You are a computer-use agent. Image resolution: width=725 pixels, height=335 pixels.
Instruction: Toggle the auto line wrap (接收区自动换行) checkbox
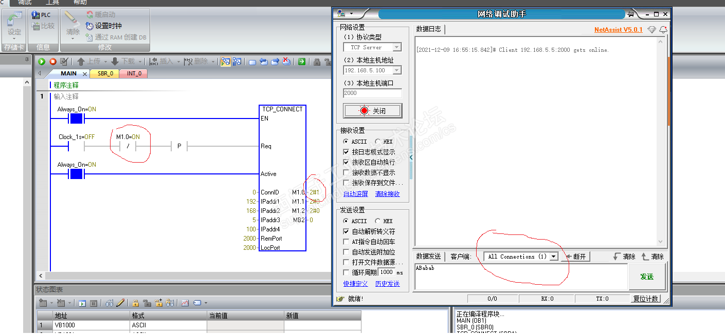[347, 162]
